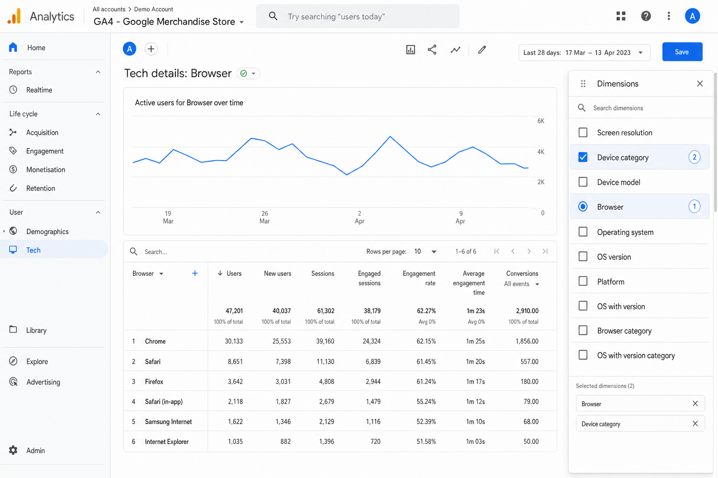The height and width of the screenshot is (478, 718).
Task: Select the Browser radio button
Action: (x=583, y=207)
